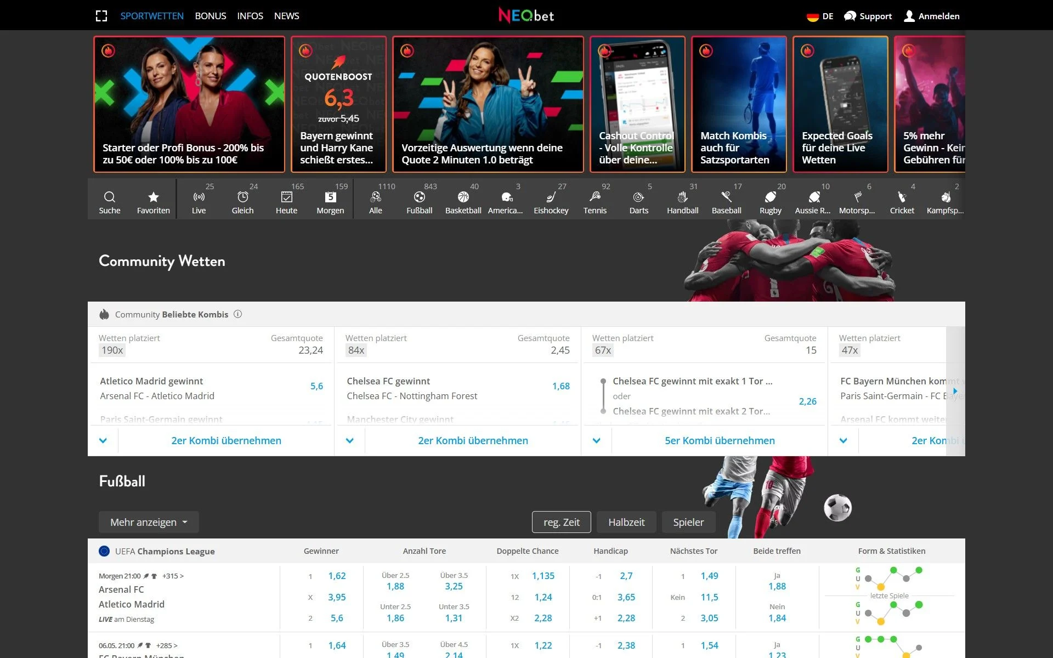Select Aussie Rules sport icon
Screen dimensions: 1053x658
pyautogui.click(x=814, y=197)
